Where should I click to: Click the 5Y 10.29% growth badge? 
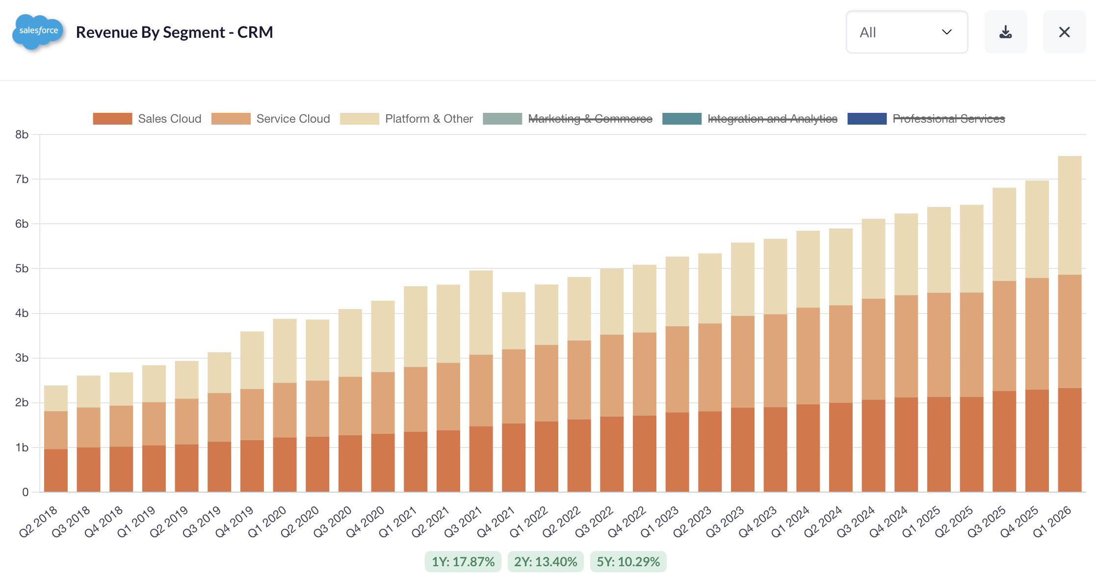coord(628,562)
